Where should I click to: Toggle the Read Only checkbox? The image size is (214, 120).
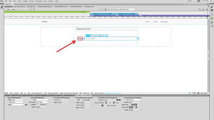coord(47,105)
